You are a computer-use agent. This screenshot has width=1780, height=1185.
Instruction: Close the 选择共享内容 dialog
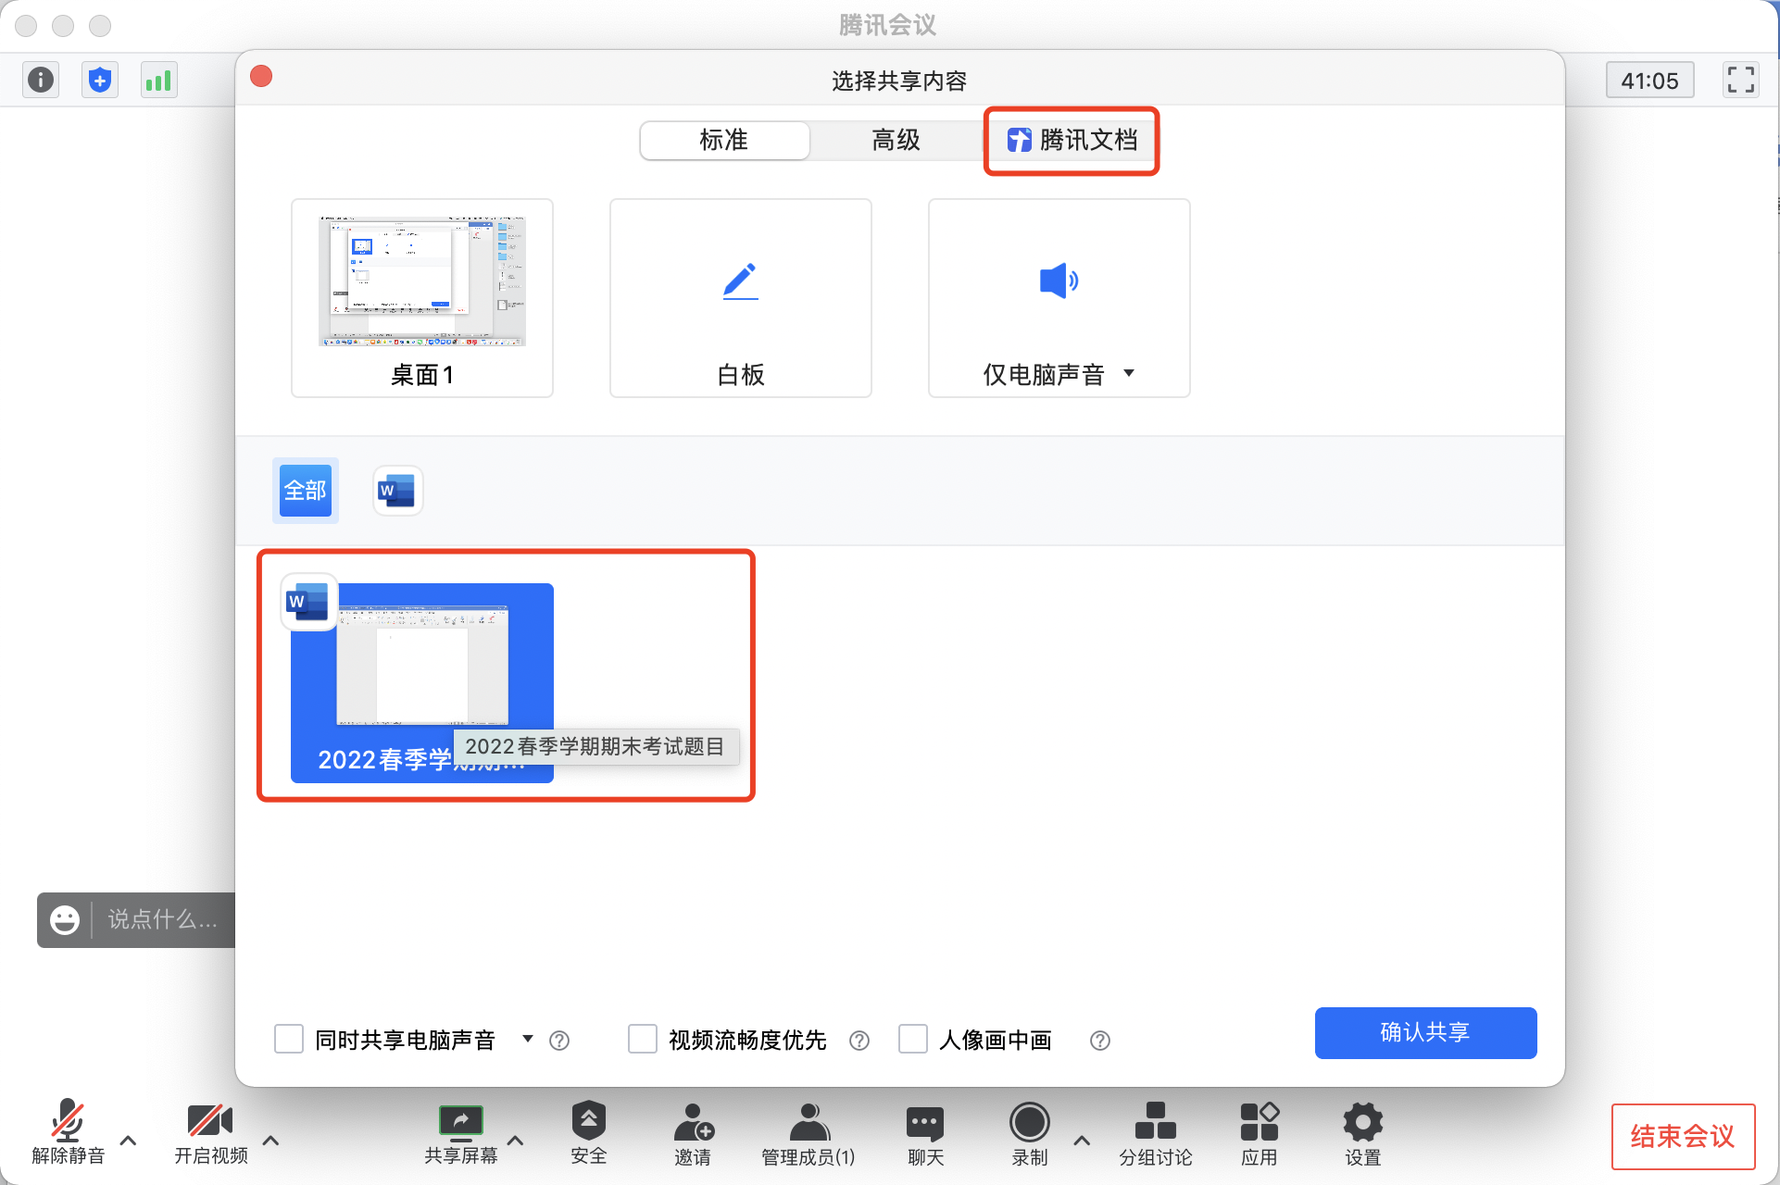click(261, 76)
